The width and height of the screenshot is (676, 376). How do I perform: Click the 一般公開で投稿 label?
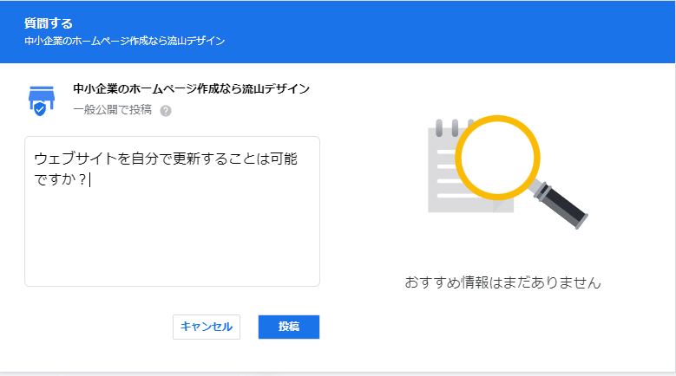click(x=112, y=110)
